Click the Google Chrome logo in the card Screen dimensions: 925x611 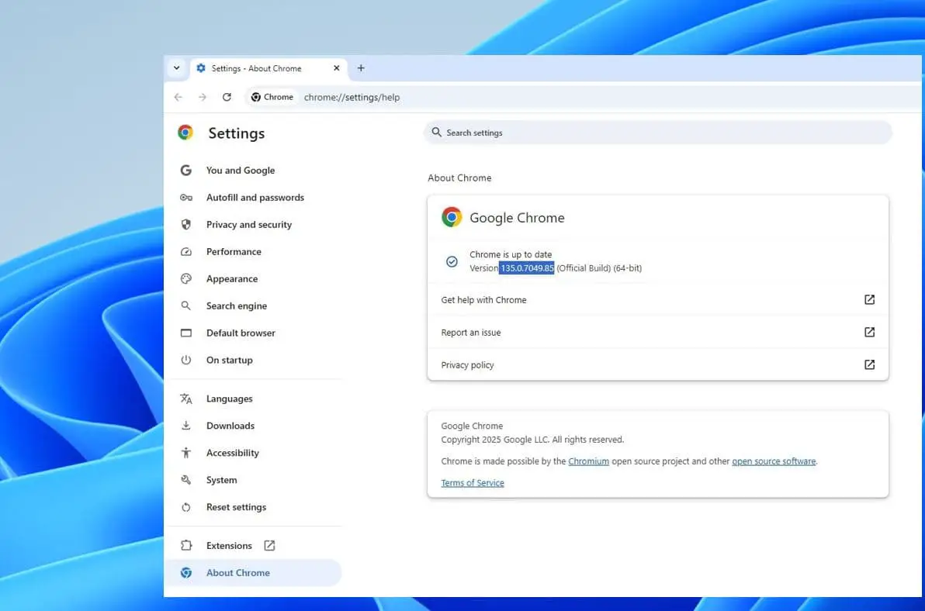pos(452,217)
